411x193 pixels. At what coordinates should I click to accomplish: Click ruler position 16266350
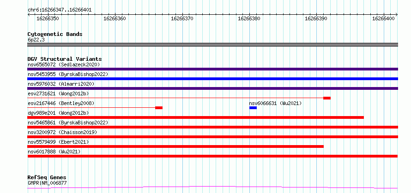click(x=48, y=18)
